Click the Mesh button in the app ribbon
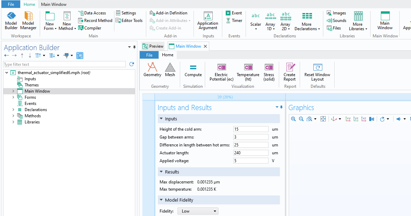 click(x=170, y=70)
